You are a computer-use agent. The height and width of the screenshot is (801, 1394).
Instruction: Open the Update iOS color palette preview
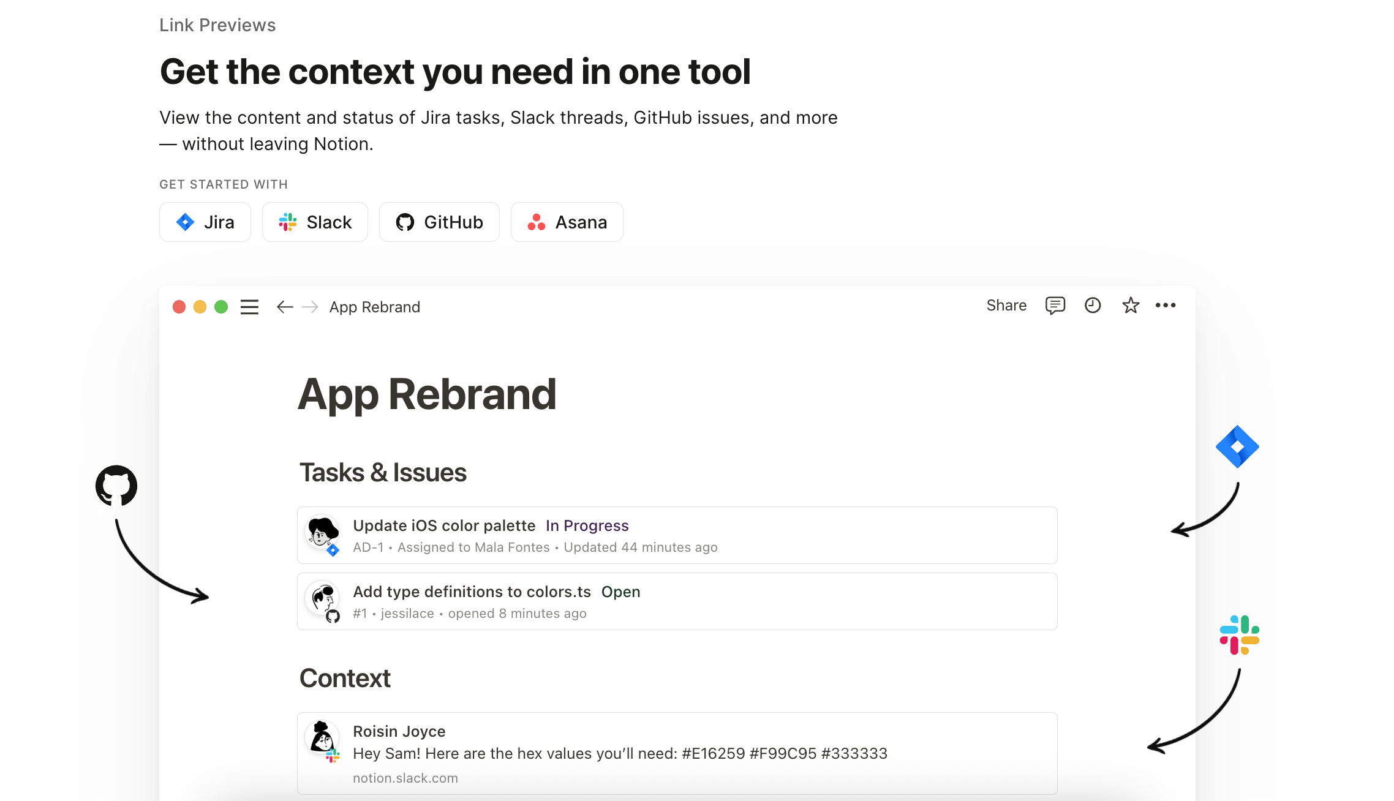coord(677,535)
